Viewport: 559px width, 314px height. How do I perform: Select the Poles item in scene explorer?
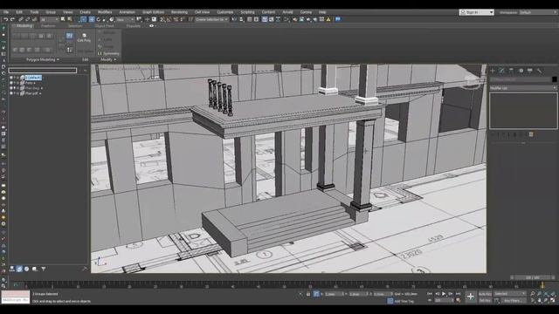29,83
